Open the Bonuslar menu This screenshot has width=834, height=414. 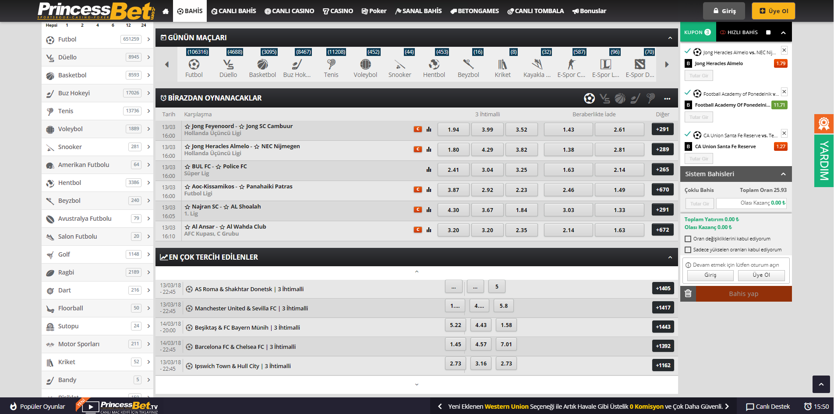pos(589,11)
